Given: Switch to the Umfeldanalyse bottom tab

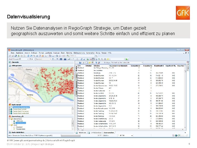Looking at the screenshot, I should [96, 133].
